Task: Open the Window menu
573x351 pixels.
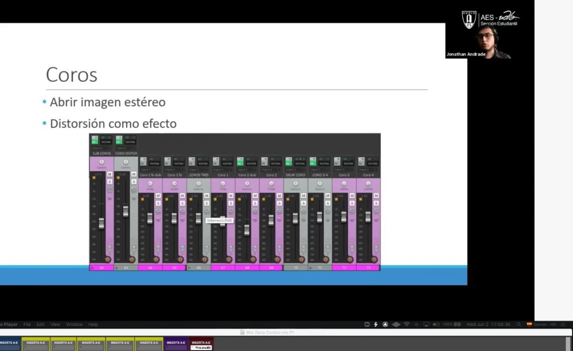Action: pyautogui.click(x=74, y=324)
